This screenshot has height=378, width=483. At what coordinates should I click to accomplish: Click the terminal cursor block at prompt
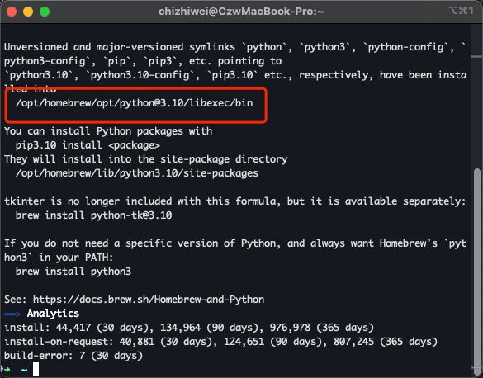pyautogui.click(x=36, y=370)
